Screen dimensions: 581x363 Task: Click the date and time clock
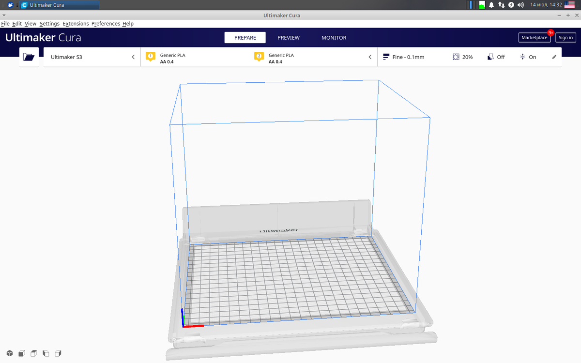546,5
